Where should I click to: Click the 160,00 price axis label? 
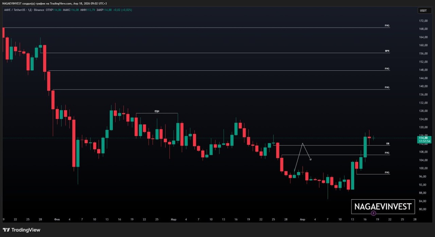(423, 45)
